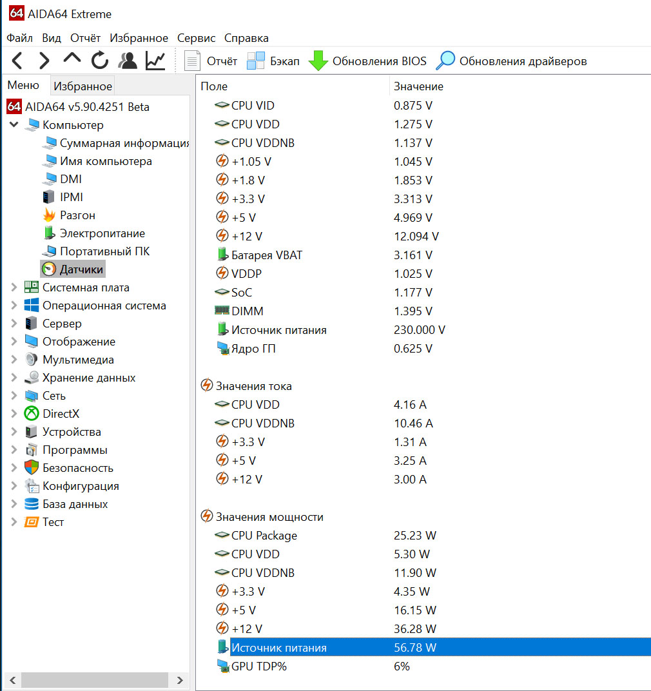Expand the Сервер node
The width and height of the screenshot is (651, 691).
click(14, 324)
